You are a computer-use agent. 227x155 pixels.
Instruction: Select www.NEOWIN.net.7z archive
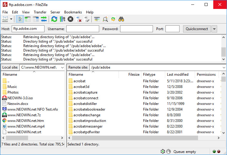[x=33, y=115]
